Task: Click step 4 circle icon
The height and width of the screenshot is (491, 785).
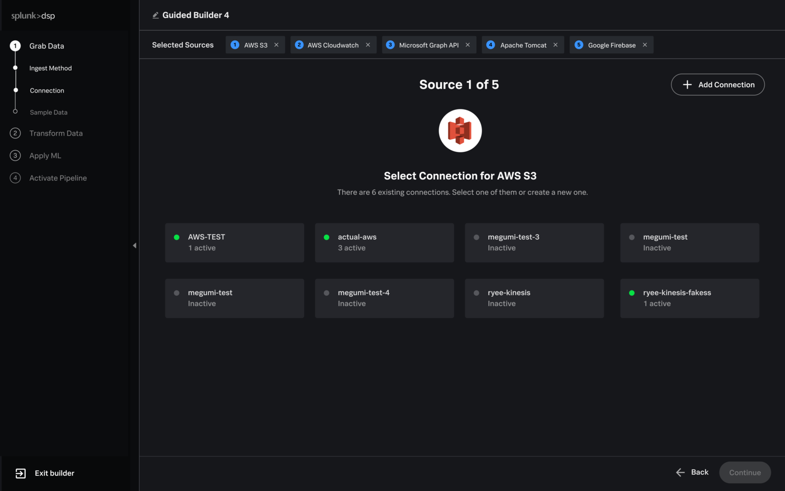Action: tap(15, 178)
